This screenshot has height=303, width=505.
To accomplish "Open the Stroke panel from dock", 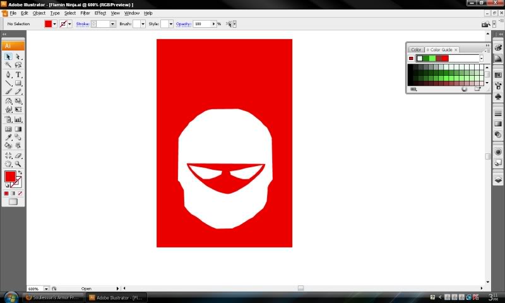I will (498, 113).
